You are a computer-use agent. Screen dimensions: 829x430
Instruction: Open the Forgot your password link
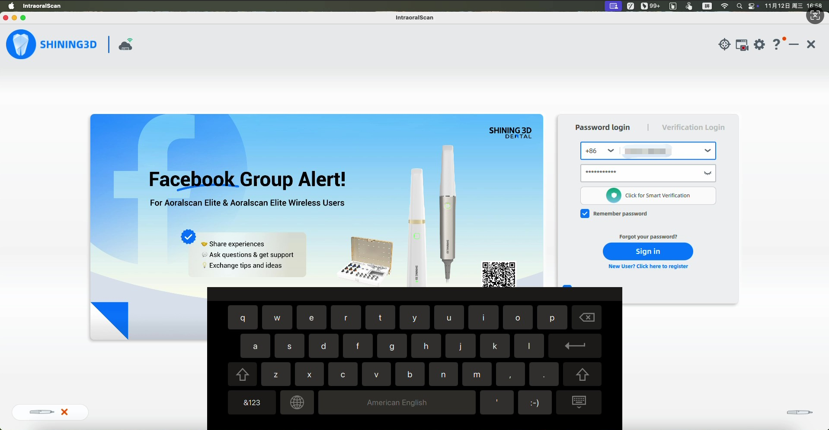coord(648,237)
